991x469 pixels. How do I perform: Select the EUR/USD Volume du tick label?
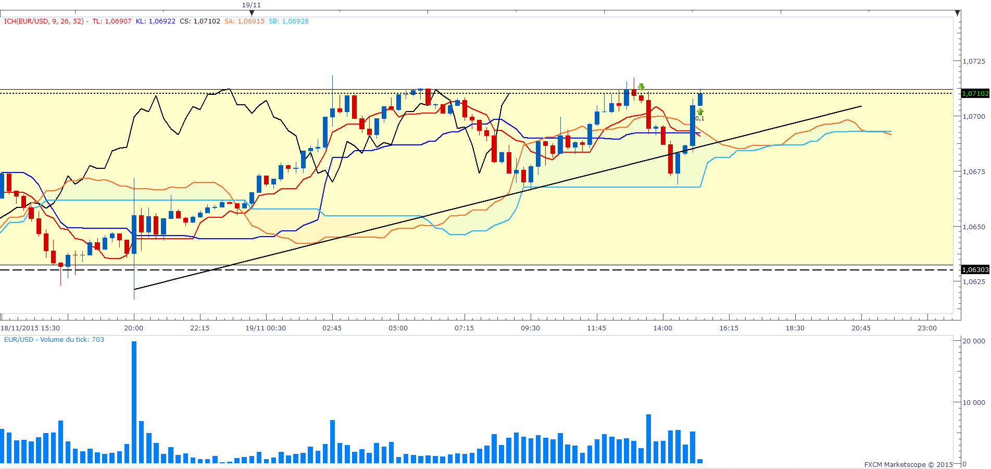(x=54, y=340)
